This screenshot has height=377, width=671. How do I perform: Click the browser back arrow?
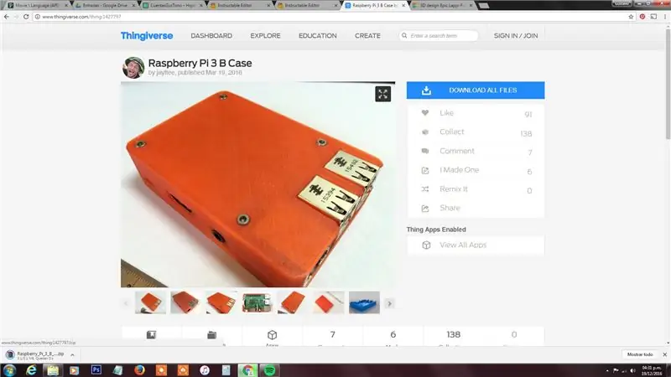(7, 17)
